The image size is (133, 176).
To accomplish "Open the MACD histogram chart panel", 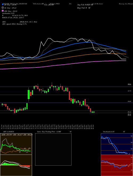I will 16,165.
